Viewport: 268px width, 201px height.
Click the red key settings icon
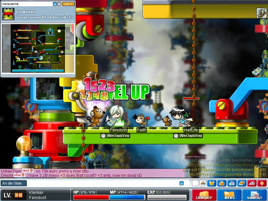tap(252, 183)
